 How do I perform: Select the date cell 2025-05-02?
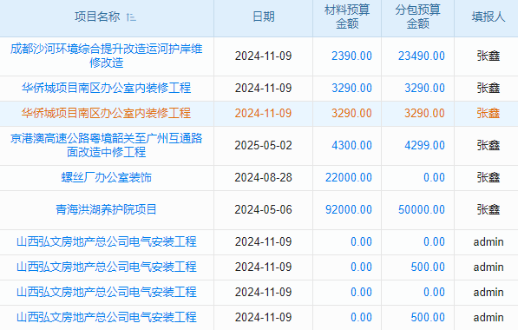click(263, 146)
